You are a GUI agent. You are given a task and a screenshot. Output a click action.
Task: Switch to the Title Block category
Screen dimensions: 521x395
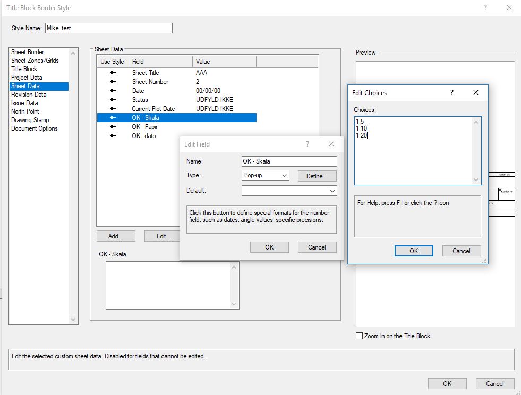coord(23,68)
